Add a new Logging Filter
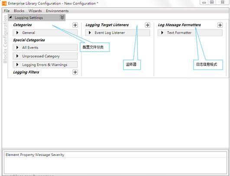 (75, 72)
